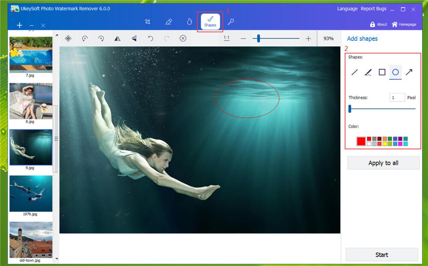Choose the red color swatch
Screen dimensions: 428x266
tap(360, 141)
